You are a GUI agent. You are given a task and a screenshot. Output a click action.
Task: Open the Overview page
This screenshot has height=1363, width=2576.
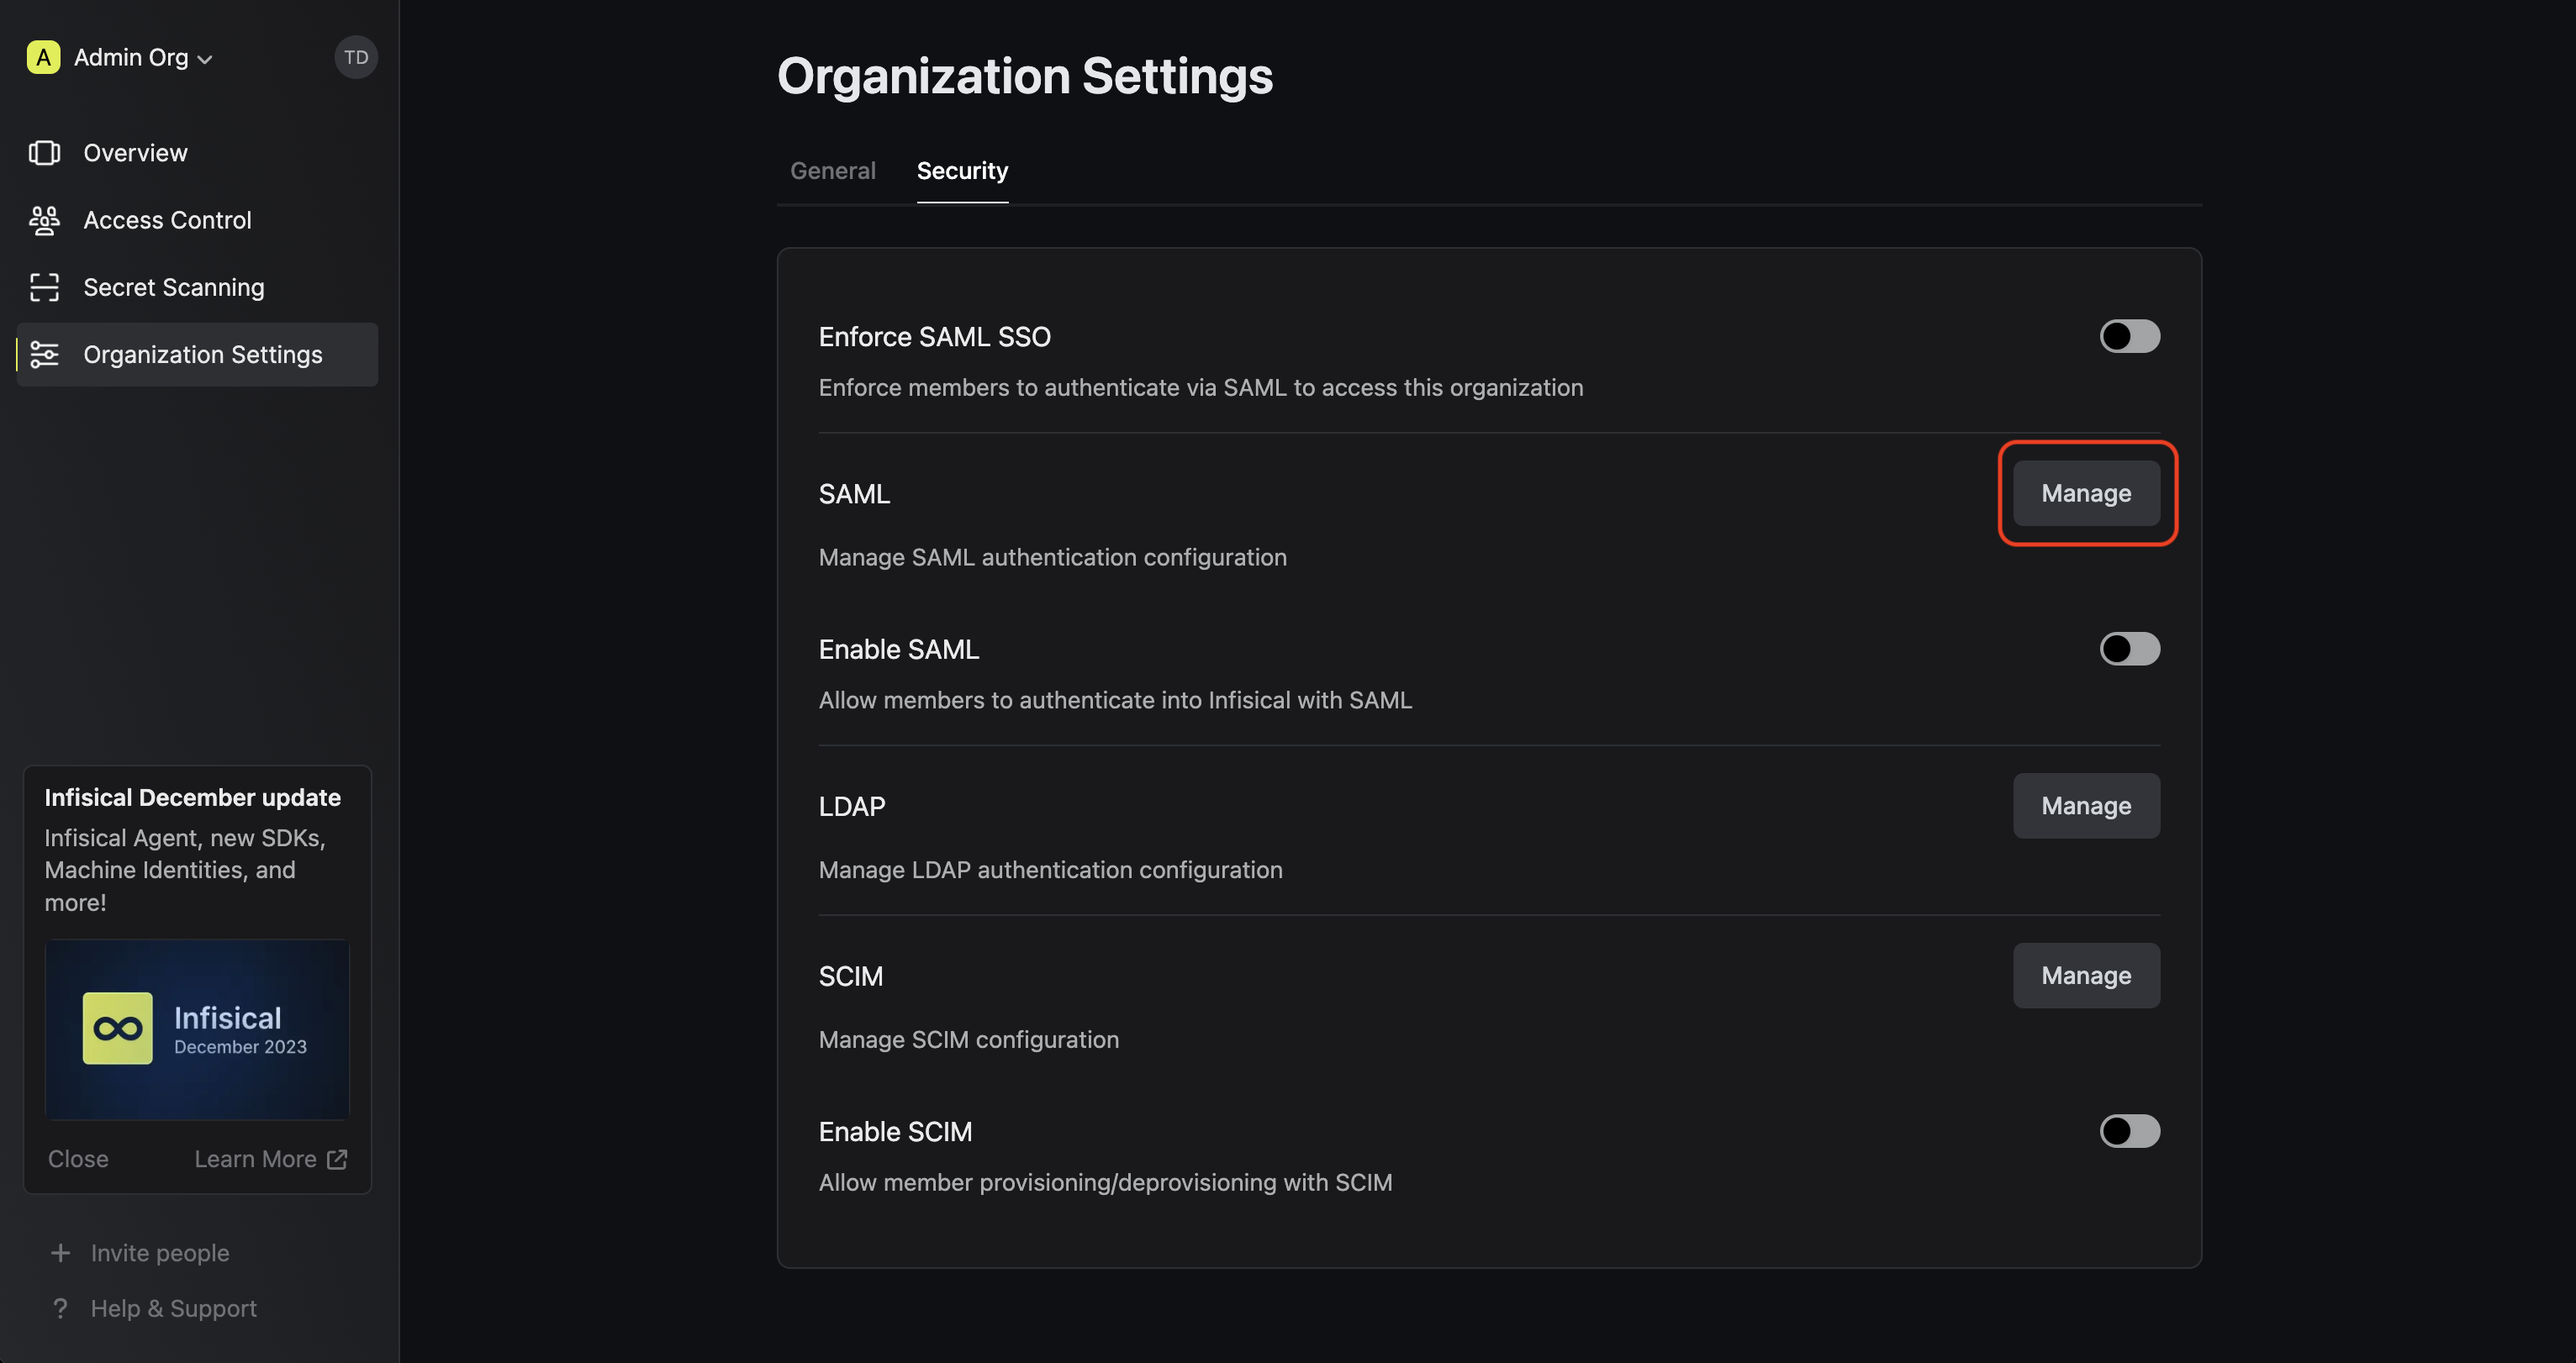[197, 153]
